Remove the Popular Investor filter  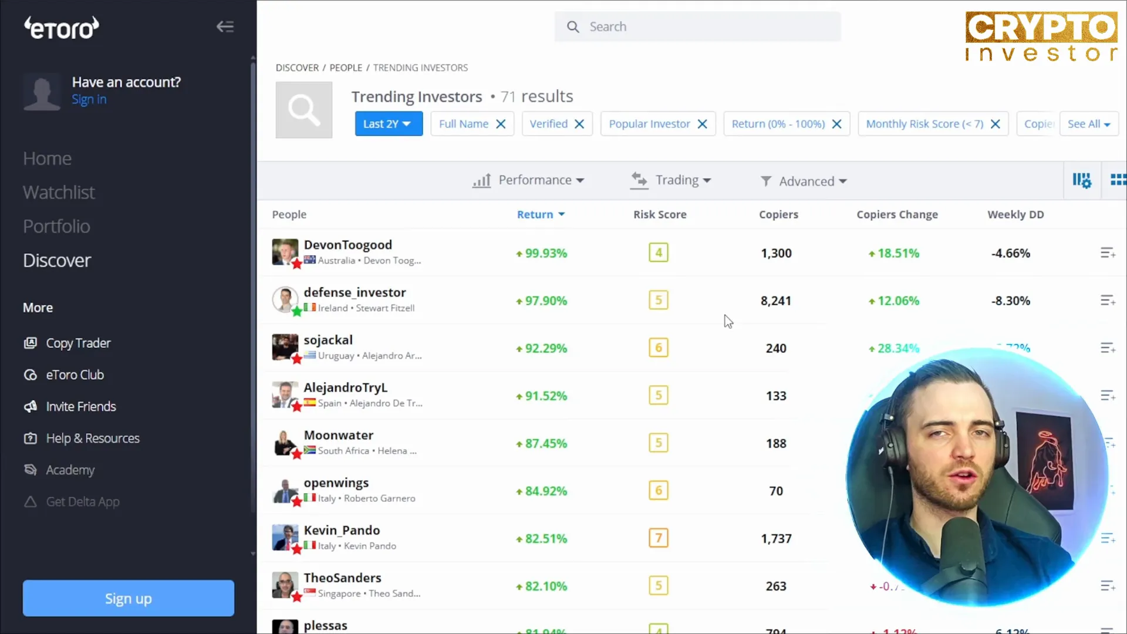(702, 124)
